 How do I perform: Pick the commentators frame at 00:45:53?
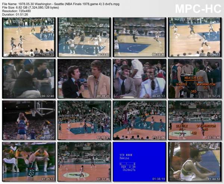click(140, 79)
